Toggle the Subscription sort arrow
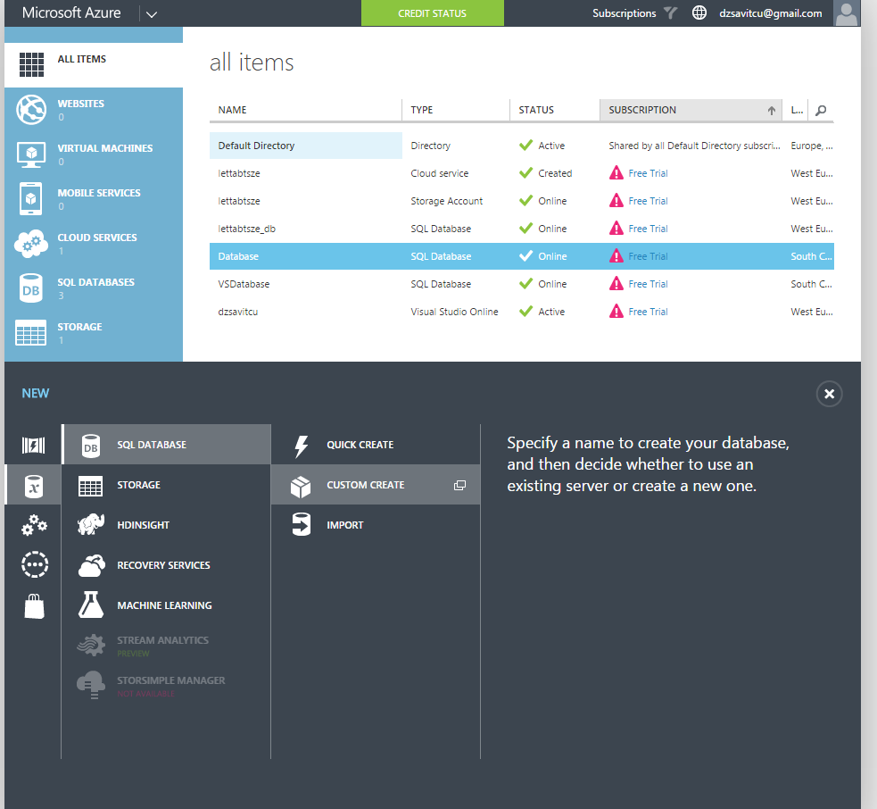The width and height of the screenshot is (877, 809). 772,111
